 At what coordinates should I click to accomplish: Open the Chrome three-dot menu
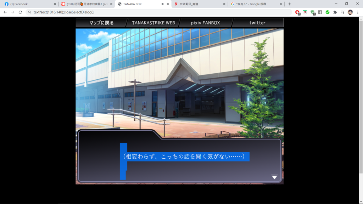click(x=358, y=12)
